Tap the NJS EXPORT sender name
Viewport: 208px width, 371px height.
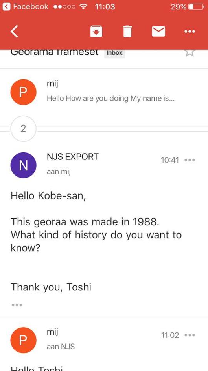click(x=73, y=156)
